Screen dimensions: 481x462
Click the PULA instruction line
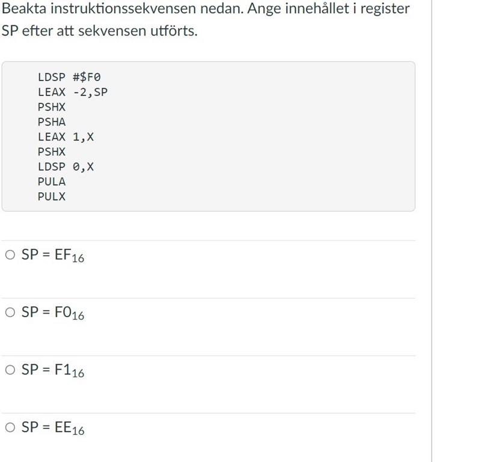(x=52, y=181)
